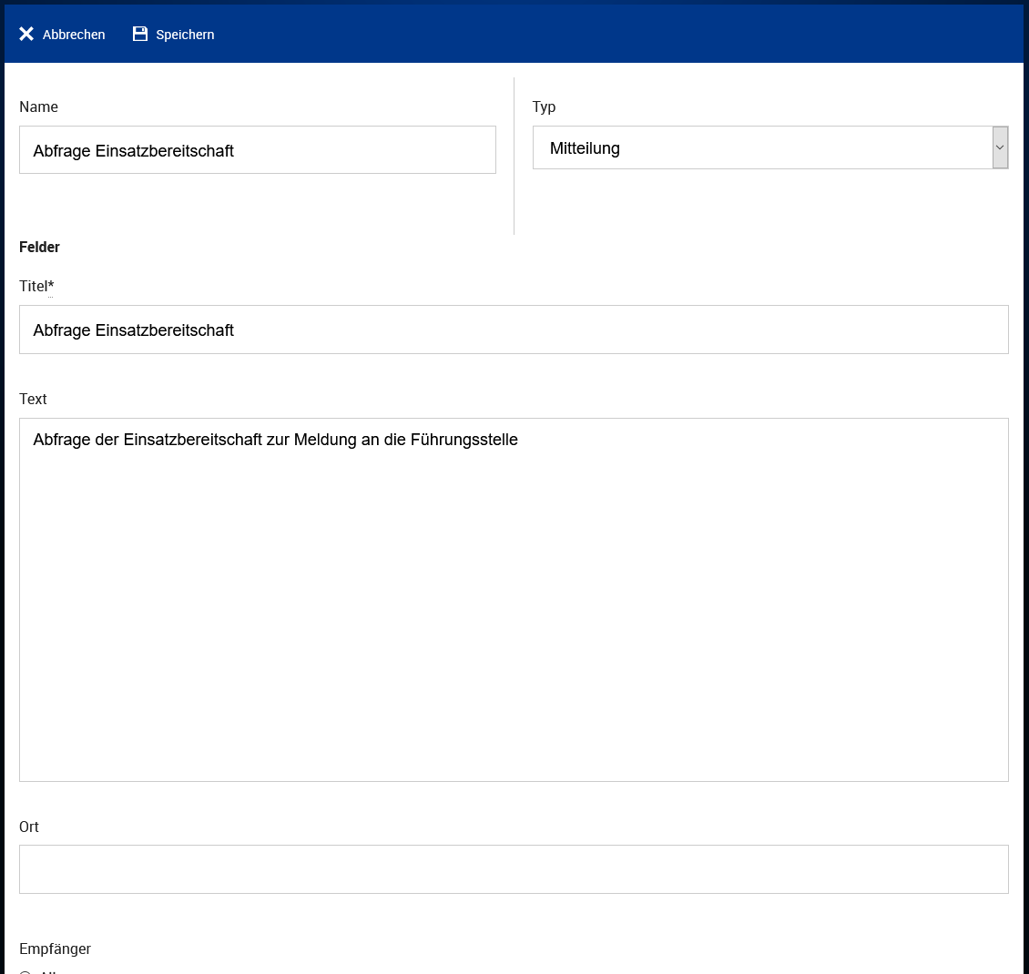Focus the Titel input field
This screenshot has height=974, width=1029.
click(x=514, y=330)
